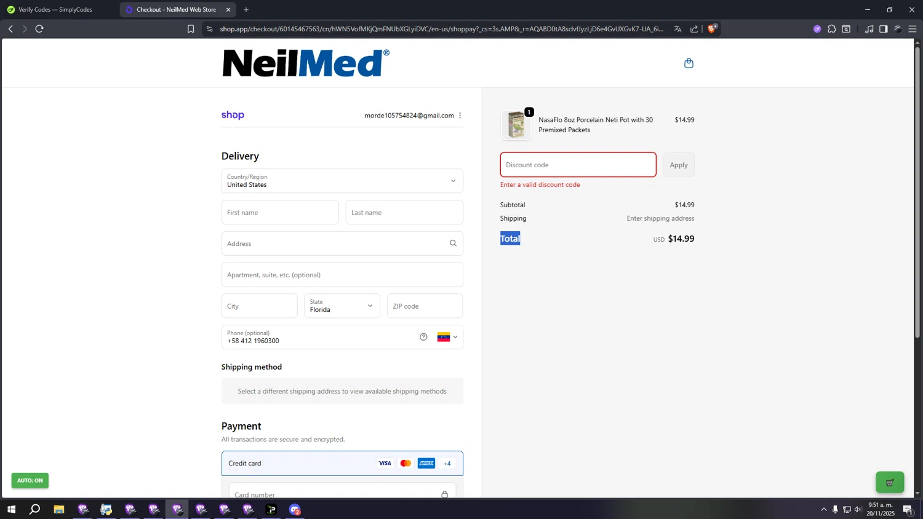Toggle the browser sidebar panel icon
The image size is (923, 519).
(884, 29)
